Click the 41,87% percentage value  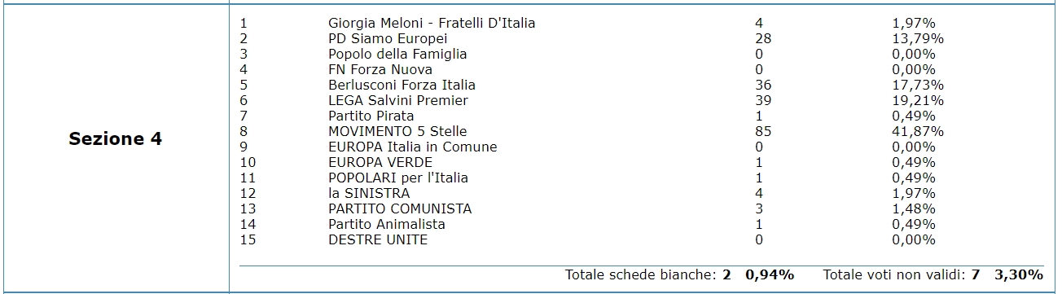click(x=918, y=131)
